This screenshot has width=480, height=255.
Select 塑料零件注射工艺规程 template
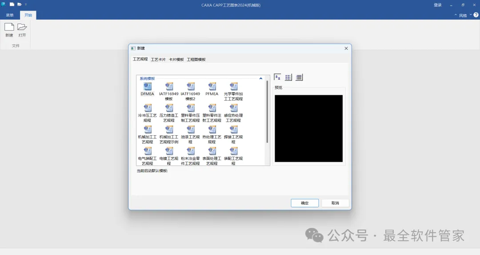pyautogui.click(x=212, y=113)
